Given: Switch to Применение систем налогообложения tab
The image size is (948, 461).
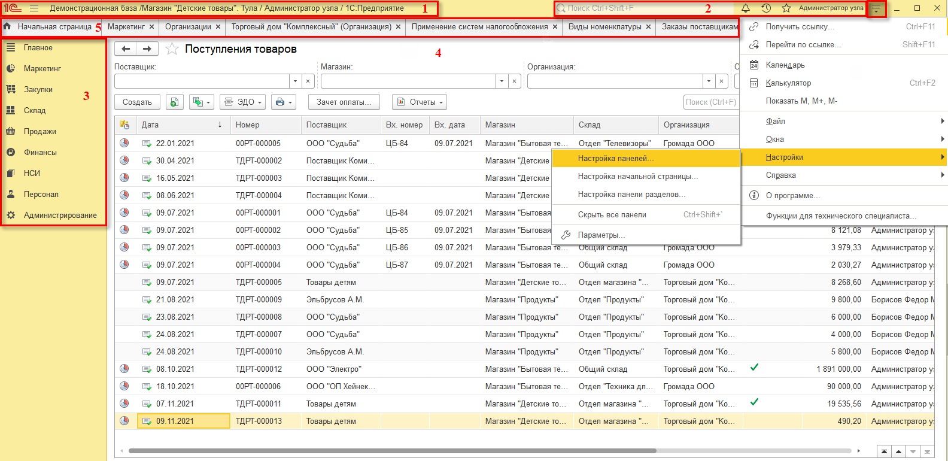Looking at the screenshot, I should pyautogui.click(x=479, y=27).
